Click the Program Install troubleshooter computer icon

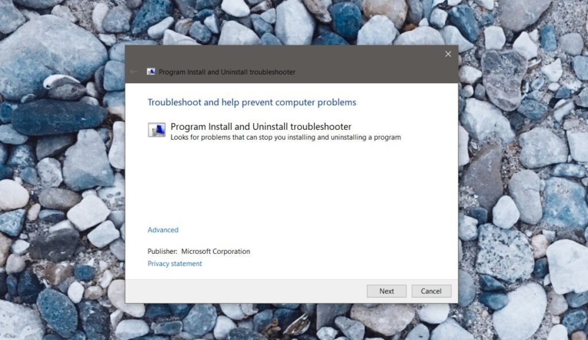[x=157, y=129]
